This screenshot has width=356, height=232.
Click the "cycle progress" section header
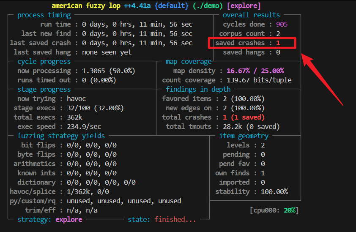click(44, 62)
